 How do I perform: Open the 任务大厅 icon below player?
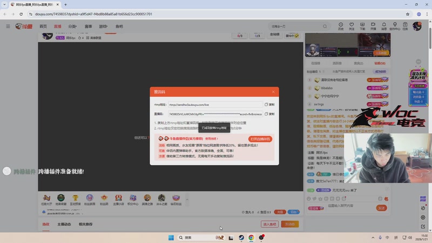[46, 200]
